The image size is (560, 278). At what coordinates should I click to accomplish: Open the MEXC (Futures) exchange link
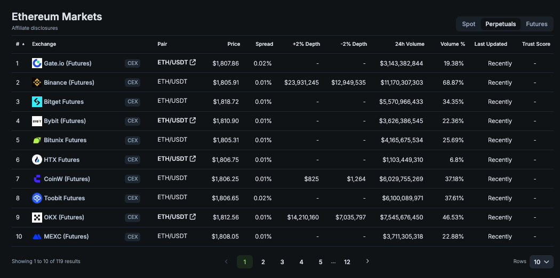coord(66,236)
